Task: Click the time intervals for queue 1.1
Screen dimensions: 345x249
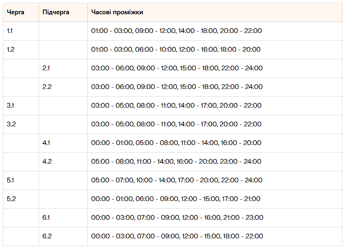Action: point(177,31)
